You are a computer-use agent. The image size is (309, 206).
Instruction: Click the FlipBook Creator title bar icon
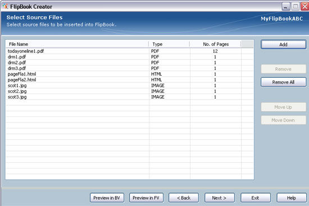pos(5,6)
